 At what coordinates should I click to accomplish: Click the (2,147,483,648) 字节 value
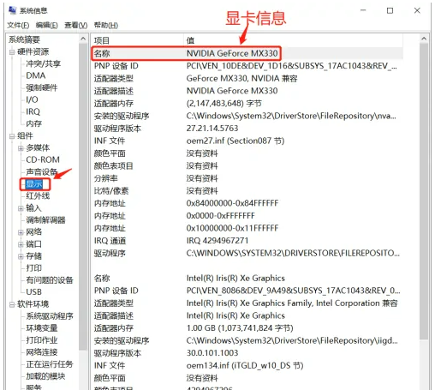tap(223, 103)
